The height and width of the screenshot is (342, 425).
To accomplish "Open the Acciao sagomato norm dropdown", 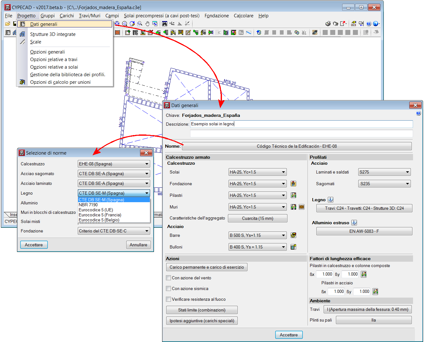I will pos(114,174).
